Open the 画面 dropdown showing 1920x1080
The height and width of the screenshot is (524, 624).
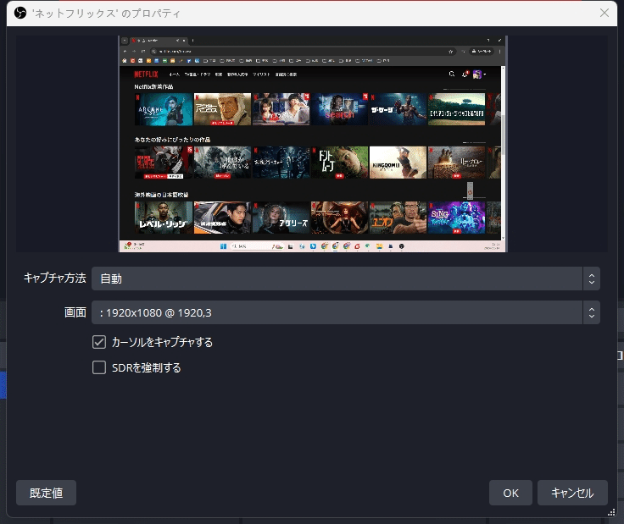(x=345, y=312)
